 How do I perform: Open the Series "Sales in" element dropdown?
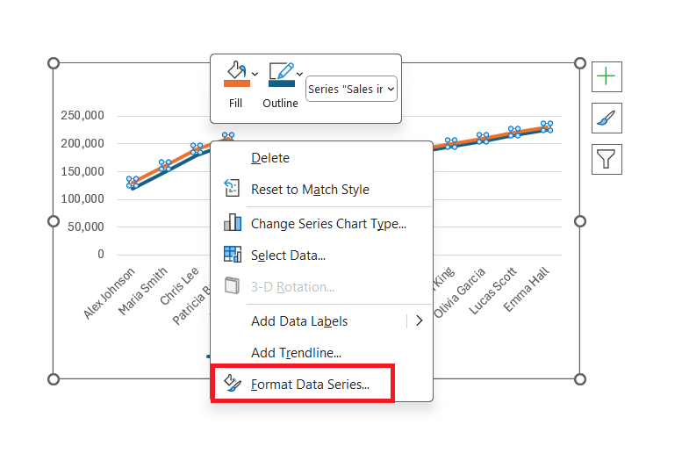pyautogui.click(x=351, y=89)
